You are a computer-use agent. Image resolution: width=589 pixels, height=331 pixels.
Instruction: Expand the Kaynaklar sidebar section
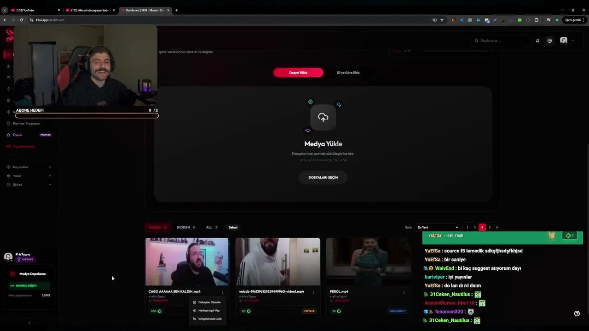[x=50, y=167]
